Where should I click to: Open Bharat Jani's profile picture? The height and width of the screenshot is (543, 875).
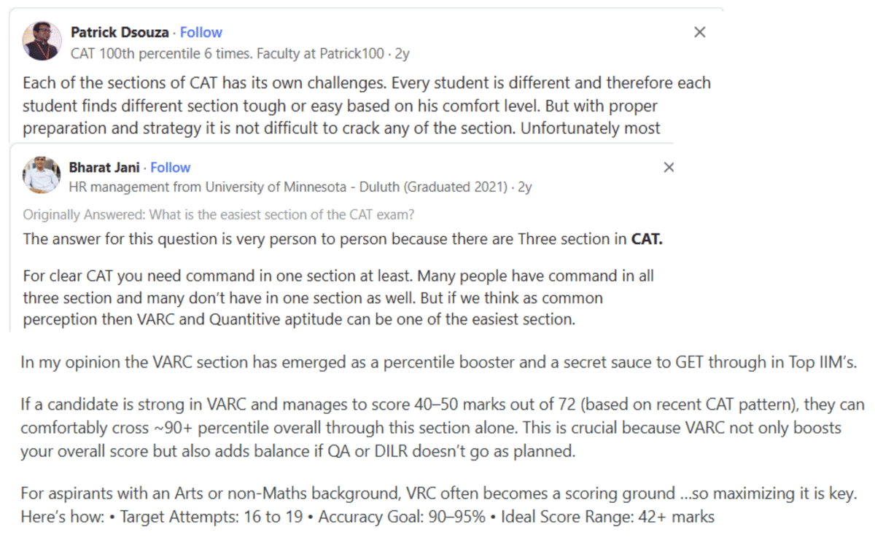pyautogui.click(x=41, y=176)
